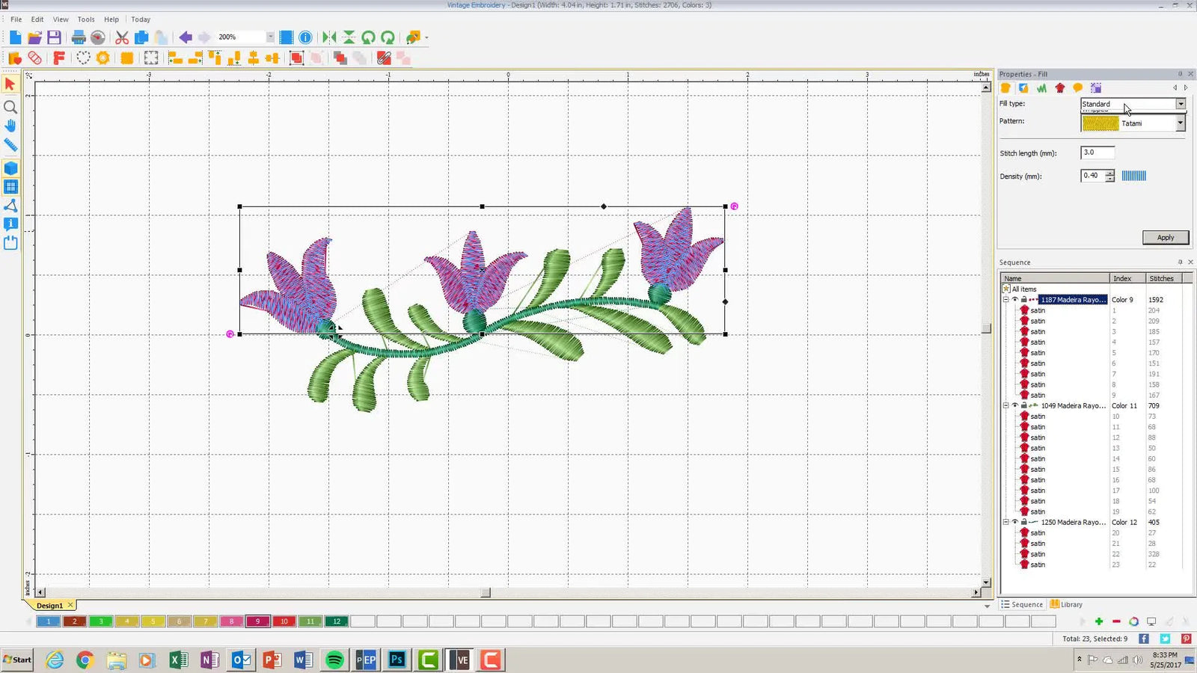Open the blue info icon in toolbar
1197x673 pixels.
(305, 37)
